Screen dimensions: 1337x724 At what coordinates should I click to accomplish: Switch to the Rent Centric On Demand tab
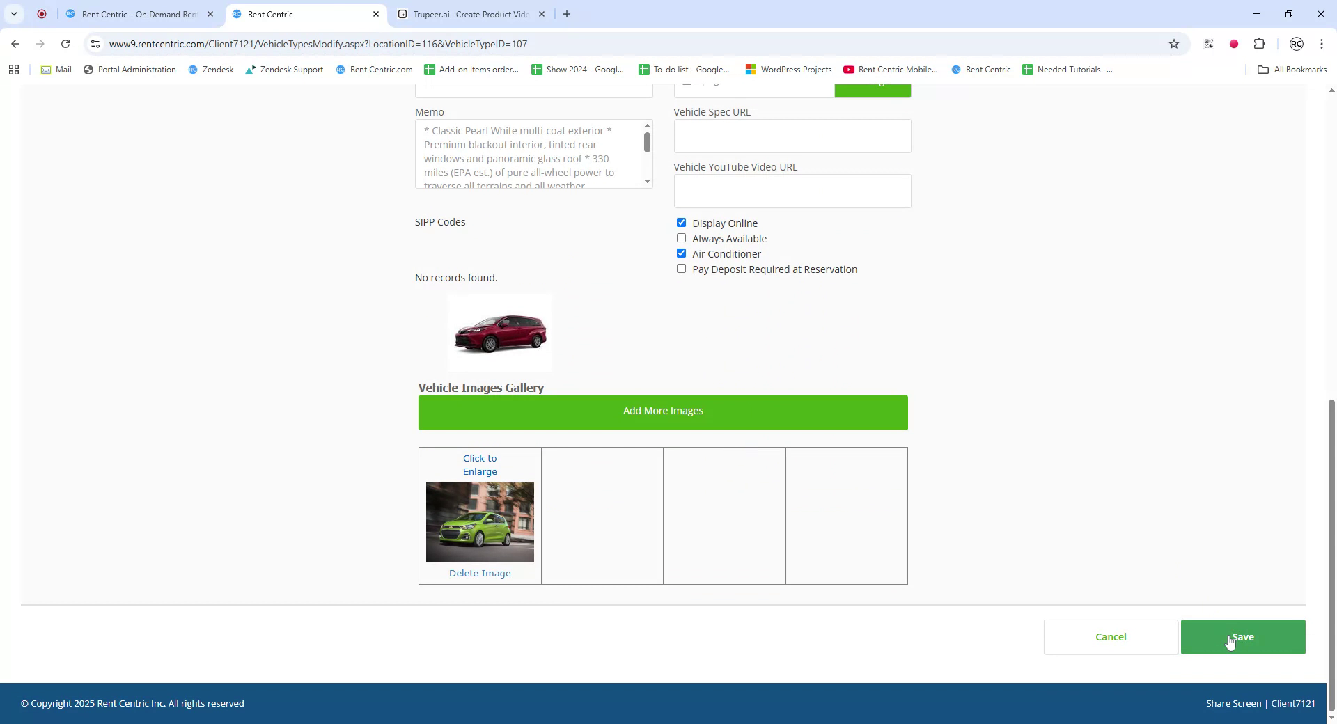click(x=137, y=14)
